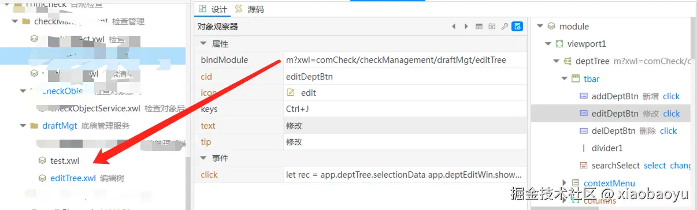Click the module cube icon
Screen dimensions: 697x210
click(551, 26)
